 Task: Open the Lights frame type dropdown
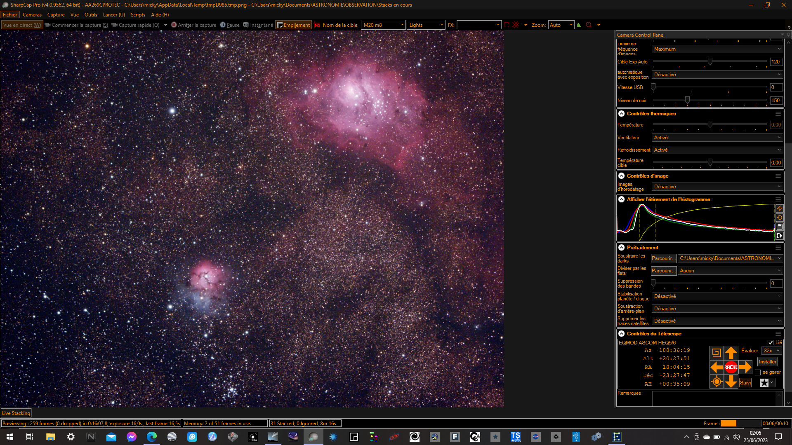pos(426,25)
